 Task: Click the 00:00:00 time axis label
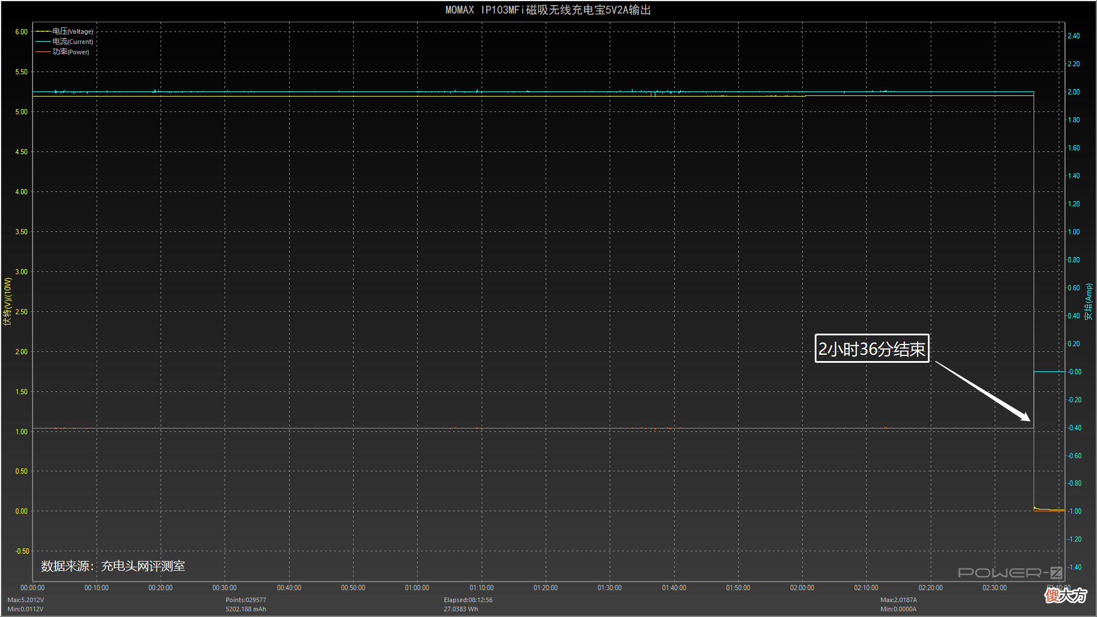(33, 588)
